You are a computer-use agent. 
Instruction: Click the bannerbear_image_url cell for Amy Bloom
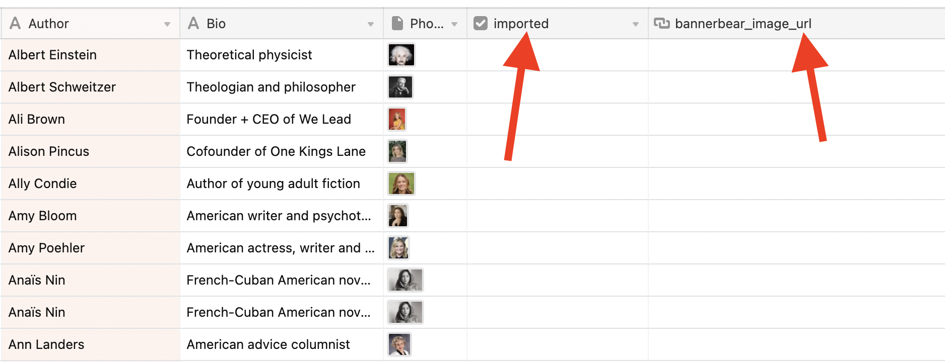(796, 216)
